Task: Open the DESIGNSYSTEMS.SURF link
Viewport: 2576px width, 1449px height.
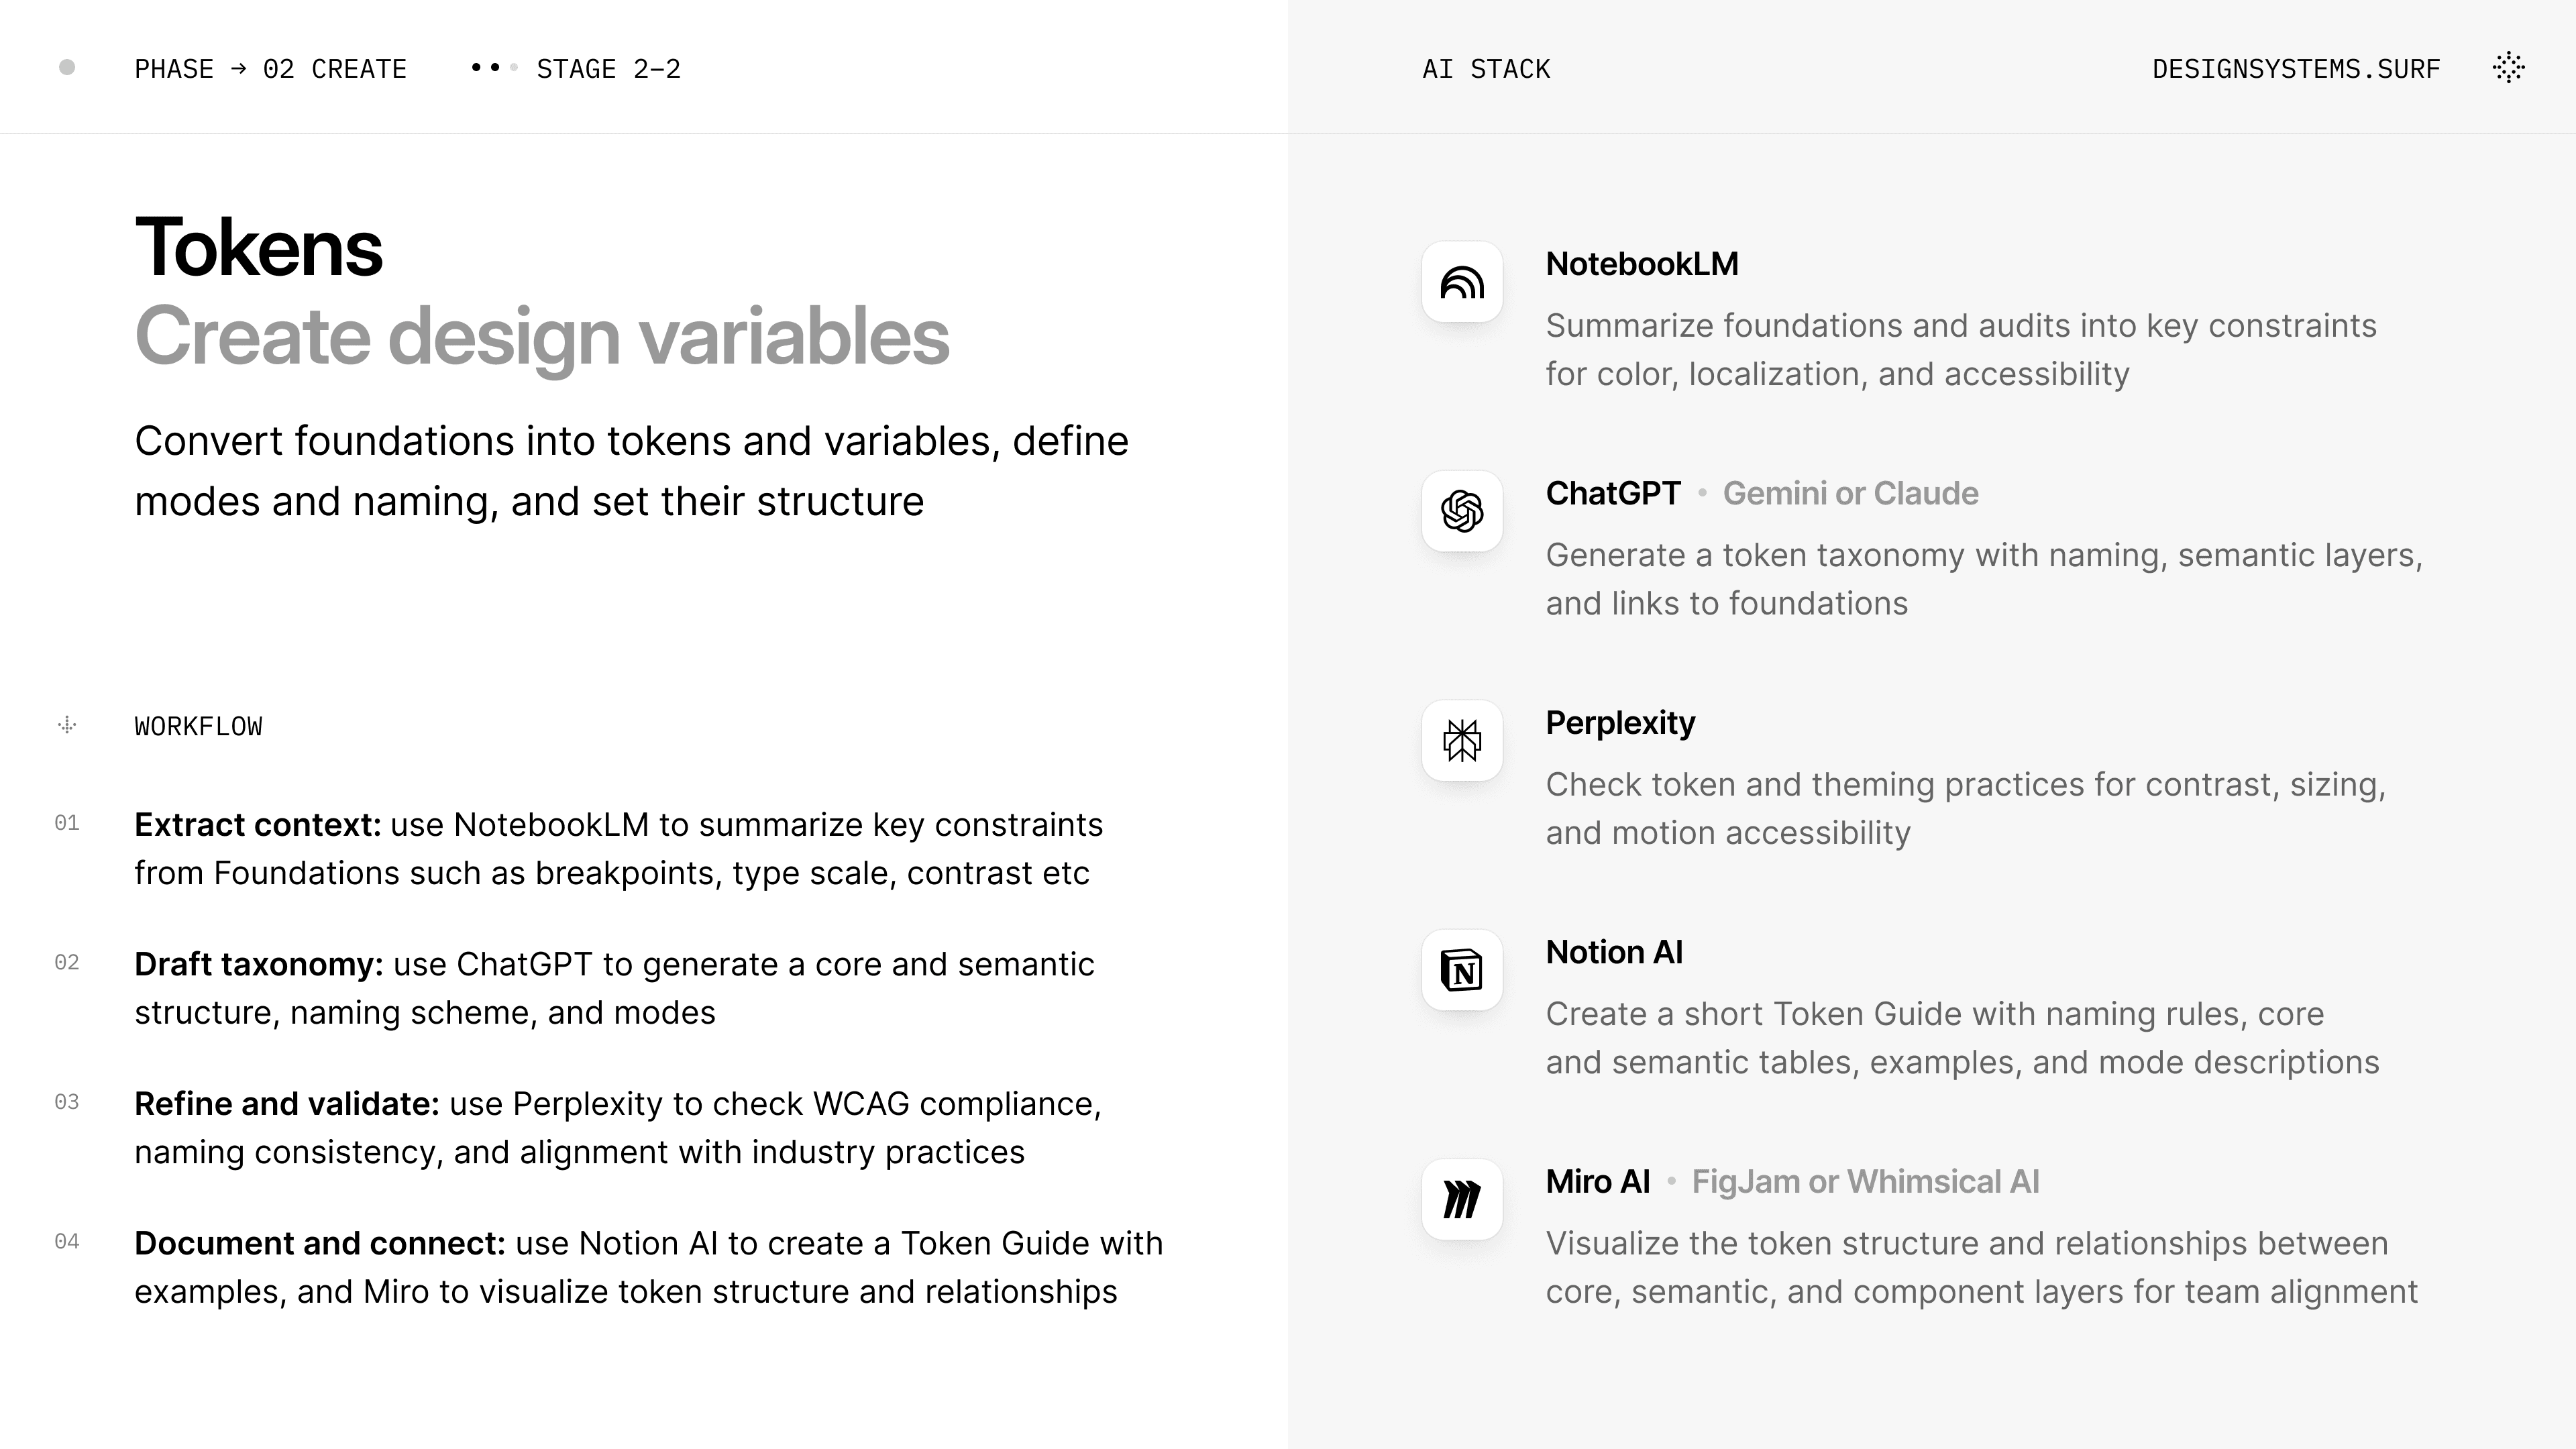Action: click(x=2296, y=69)
